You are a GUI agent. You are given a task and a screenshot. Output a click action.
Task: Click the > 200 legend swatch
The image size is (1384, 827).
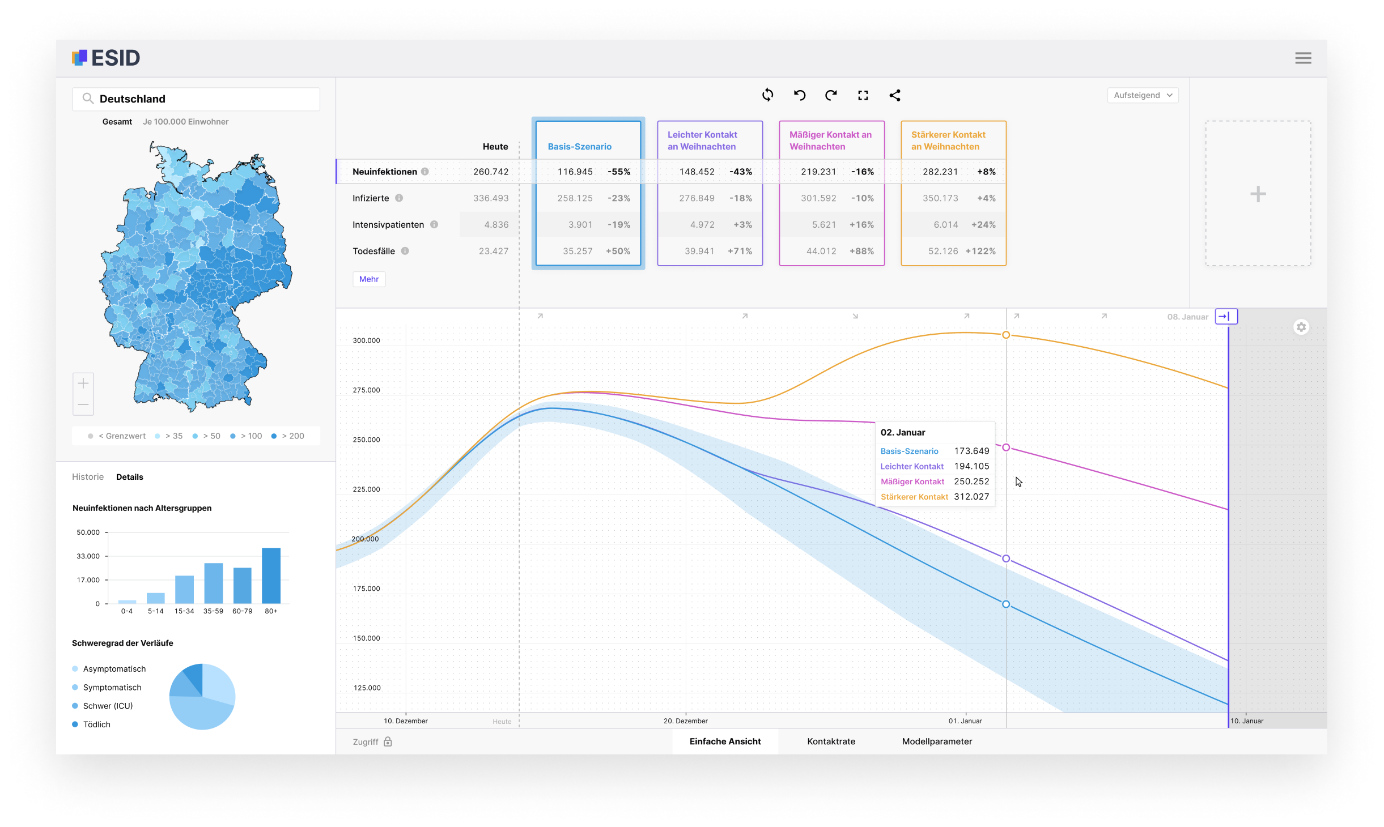coord(274,436)
